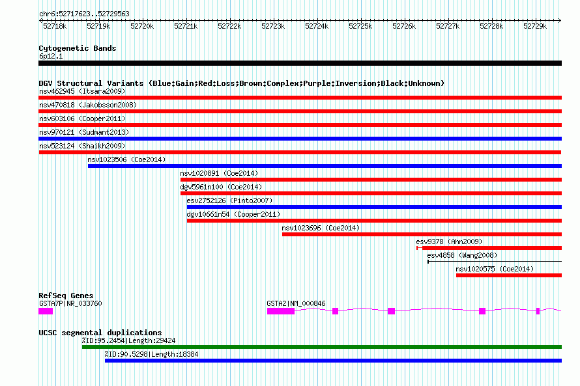Click the blue bar under esv2752126
Screen dimensions: 580x386
click(374, 207)
